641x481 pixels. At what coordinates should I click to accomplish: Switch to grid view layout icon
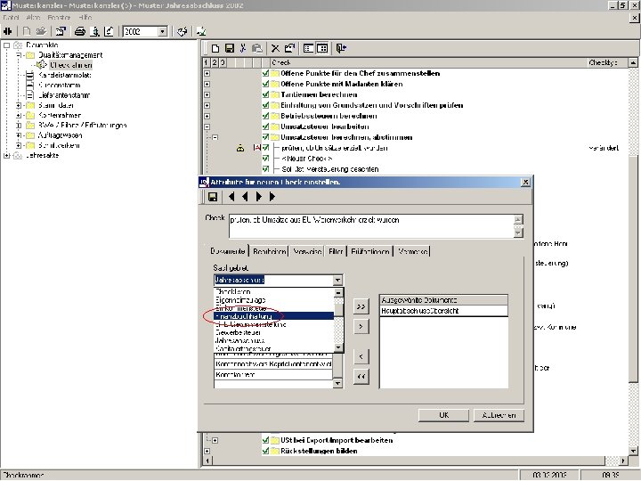(322, 48)
